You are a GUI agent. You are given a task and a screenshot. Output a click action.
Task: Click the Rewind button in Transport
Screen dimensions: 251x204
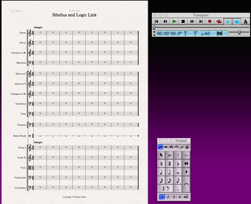pyautogui.click(x=165, y=21)
